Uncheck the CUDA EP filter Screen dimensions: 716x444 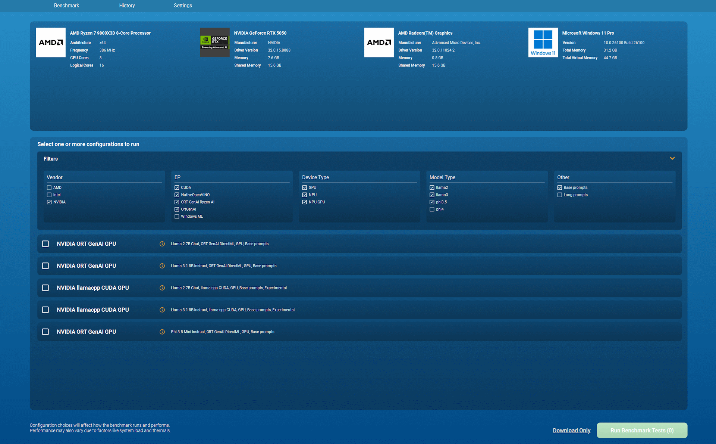[x=177, y=187]
